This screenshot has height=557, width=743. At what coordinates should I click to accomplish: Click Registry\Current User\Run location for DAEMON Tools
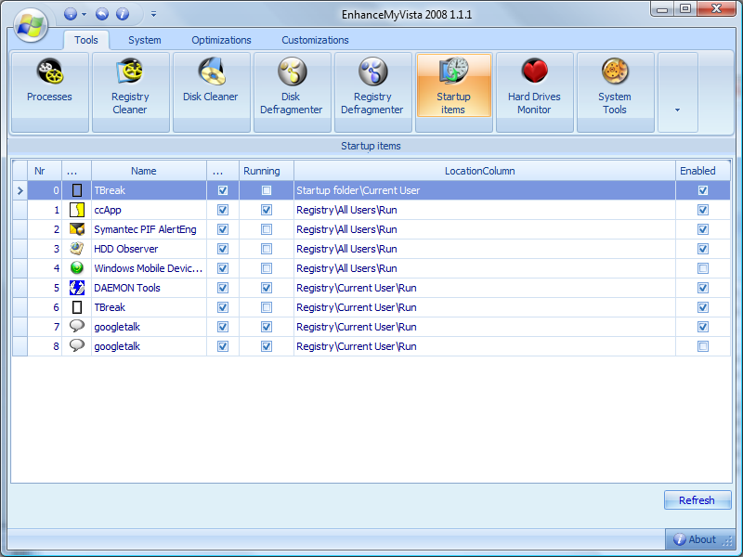485,288
